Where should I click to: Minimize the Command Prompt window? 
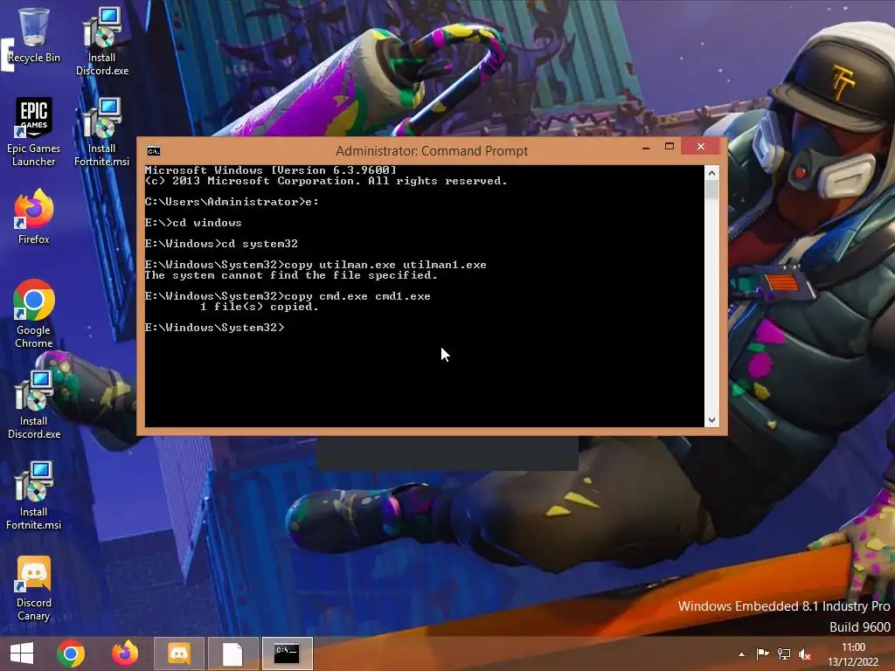point(646,147)
